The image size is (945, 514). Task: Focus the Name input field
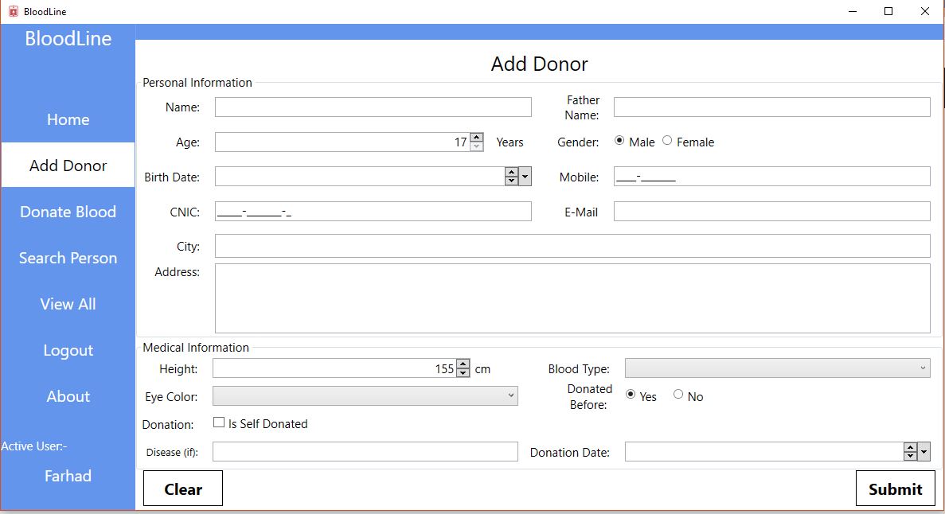coord(373,107)
